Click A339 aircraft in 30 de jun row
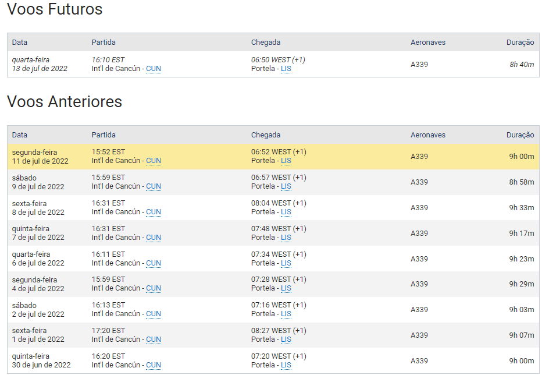The image size is (542, 375). 419,361
